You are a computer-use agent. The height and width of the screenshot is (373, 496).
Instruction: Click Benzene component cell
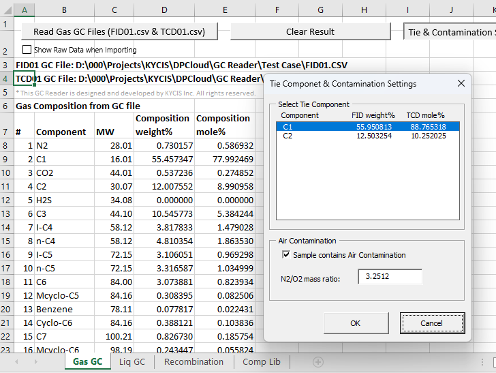click(x=64, y=309)
